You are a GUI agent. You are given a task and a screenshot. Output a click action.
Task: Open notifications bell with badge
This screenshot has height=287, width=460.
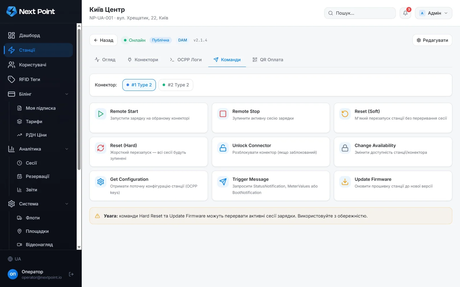tap(405, 13)
